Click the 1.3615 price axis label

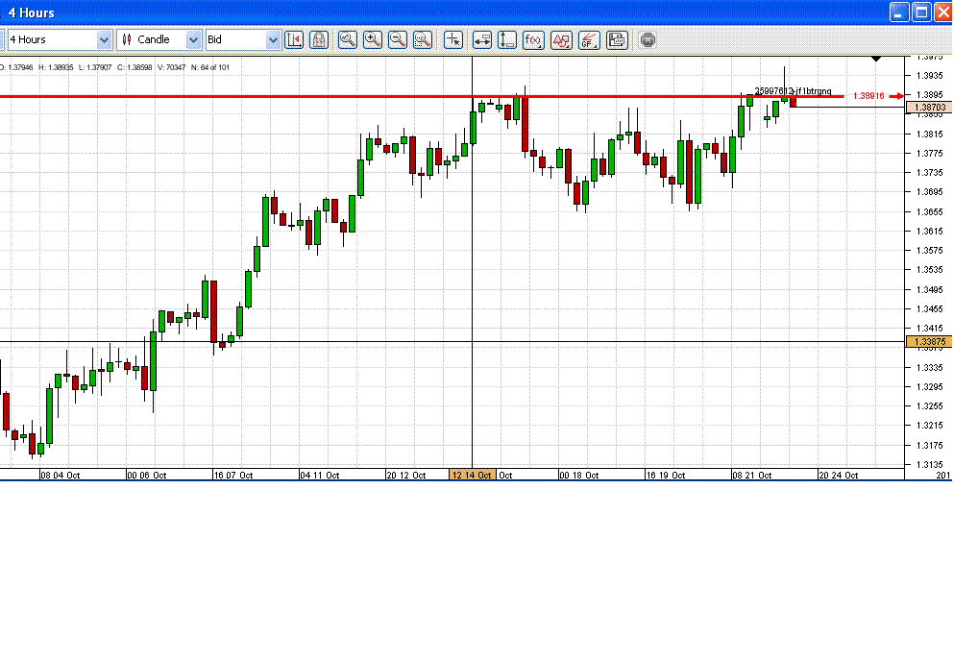click(x=929, y=232)
